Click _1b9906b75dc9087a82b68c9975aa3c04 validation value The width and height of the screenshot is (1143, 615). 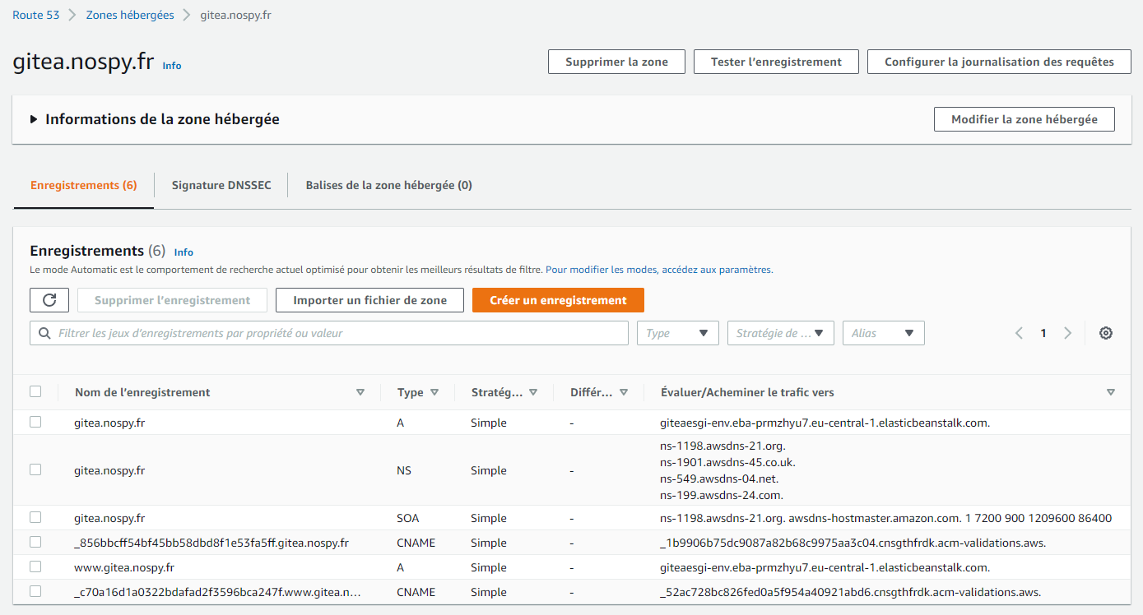[x=853, y=543]
